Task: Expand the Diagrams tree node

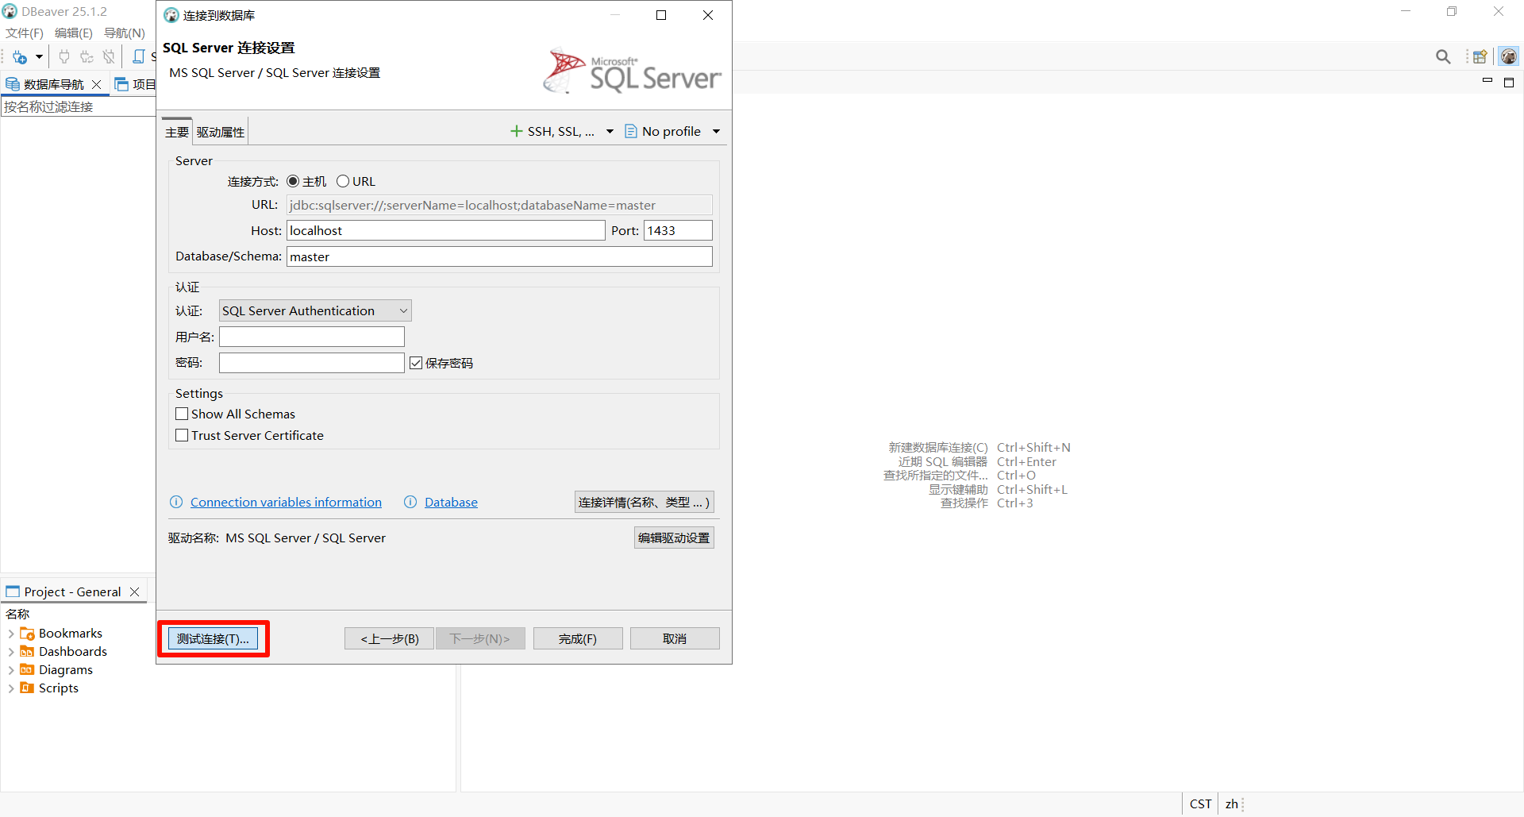Action: 11,670
